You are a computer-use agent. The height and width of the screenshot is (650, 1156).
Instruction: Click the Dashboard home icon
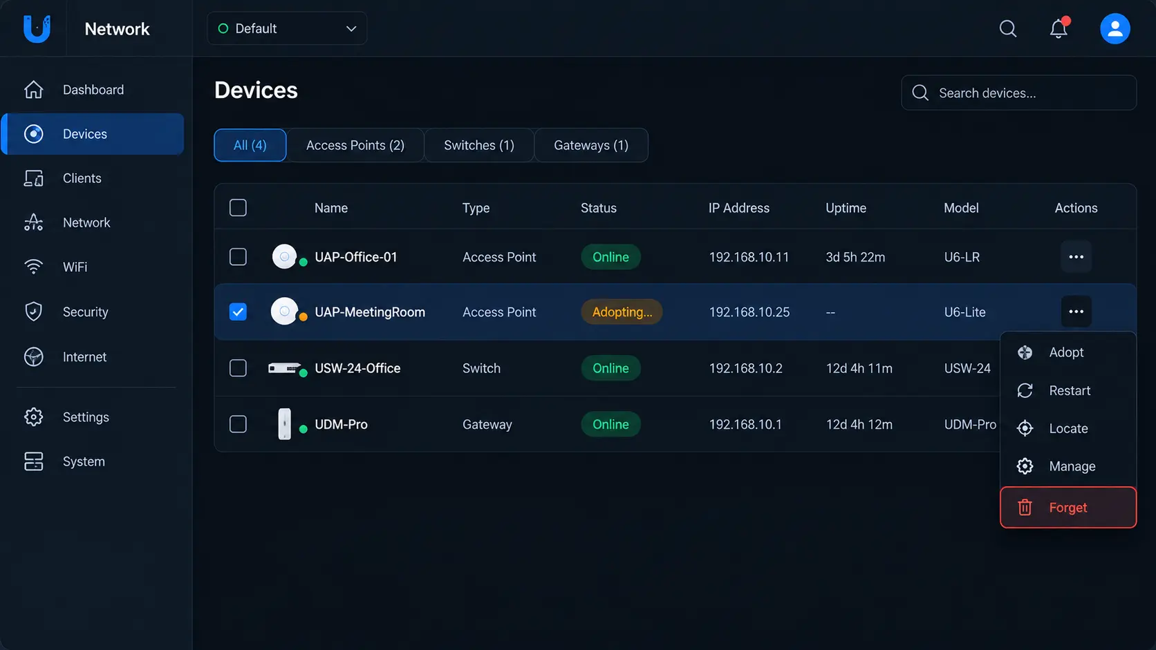click(33, 90)
